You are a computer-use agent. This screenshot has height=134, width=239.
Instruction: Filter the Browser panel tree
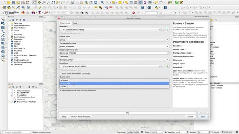point(17,20)
